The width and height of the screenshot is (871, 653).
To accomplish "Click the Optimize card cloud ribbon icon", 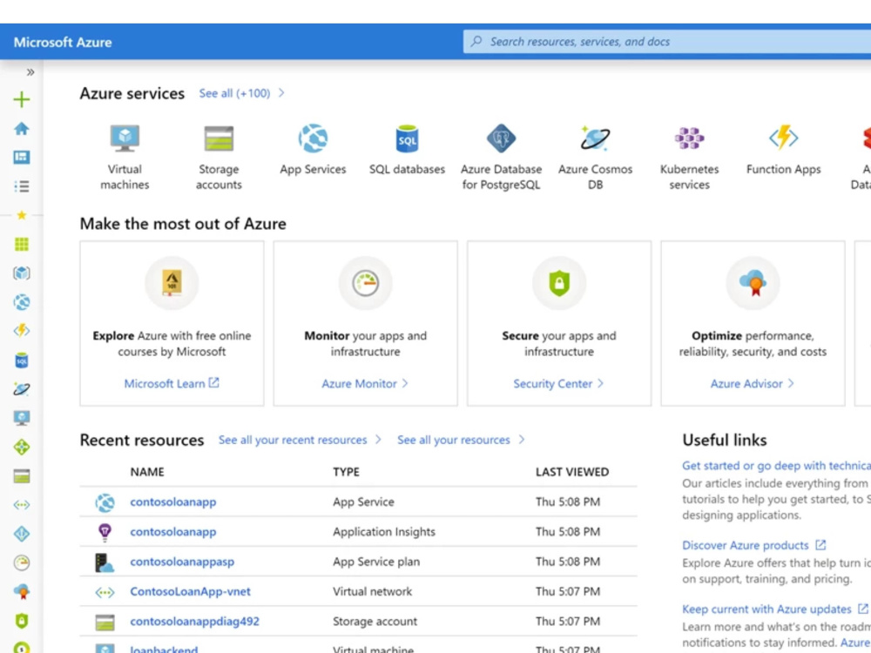I will point(753,283).
